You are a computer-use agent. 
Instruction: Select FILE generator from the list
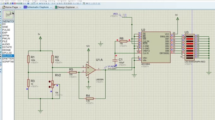8,41
